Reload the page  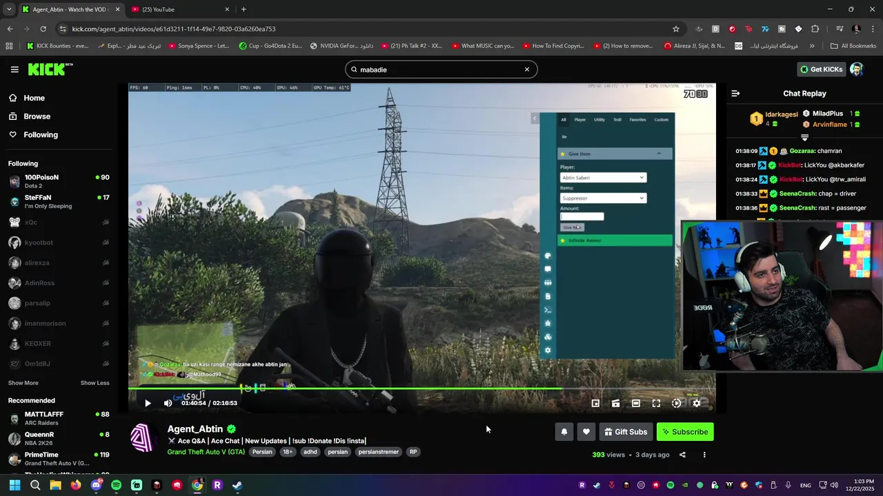pyautogui.click(x=43, y=29)
